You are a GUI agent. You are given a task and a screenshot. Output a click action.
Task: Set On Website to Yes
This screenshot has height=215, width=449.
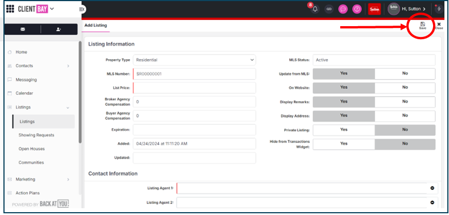click(344, 88)
